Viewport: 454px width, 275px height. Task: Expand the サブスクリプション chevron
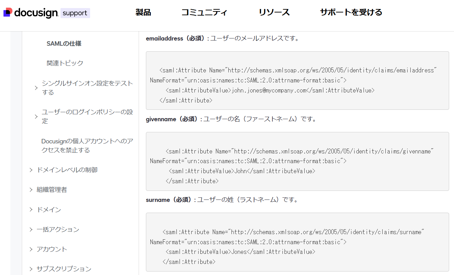pyautogui.click(x=31, y=269)
